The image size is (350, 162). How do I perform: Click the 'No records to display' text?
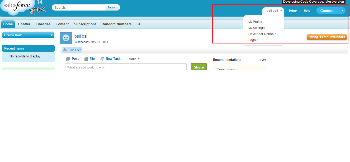click(25, 56)
